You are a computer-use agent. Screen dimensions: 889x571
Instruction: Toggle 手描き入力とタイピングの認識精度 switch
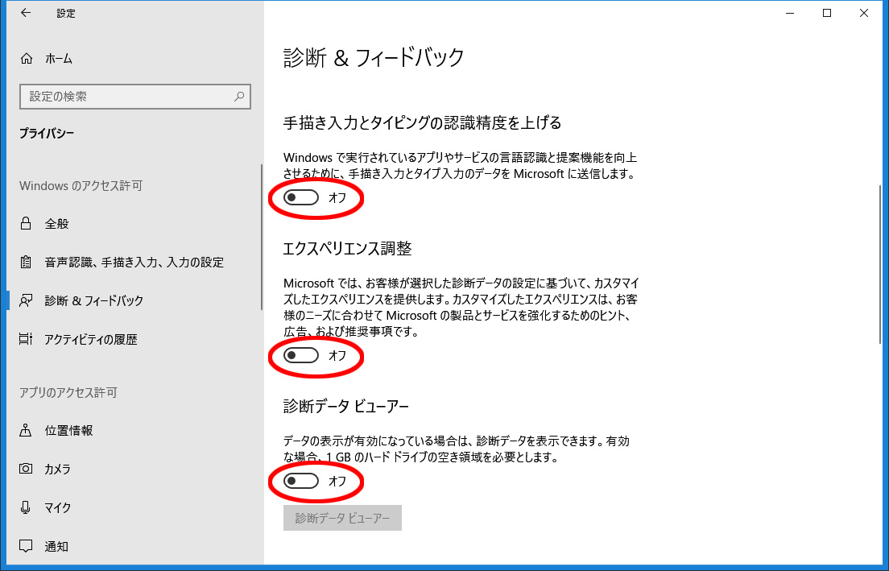tap(301, 197)
